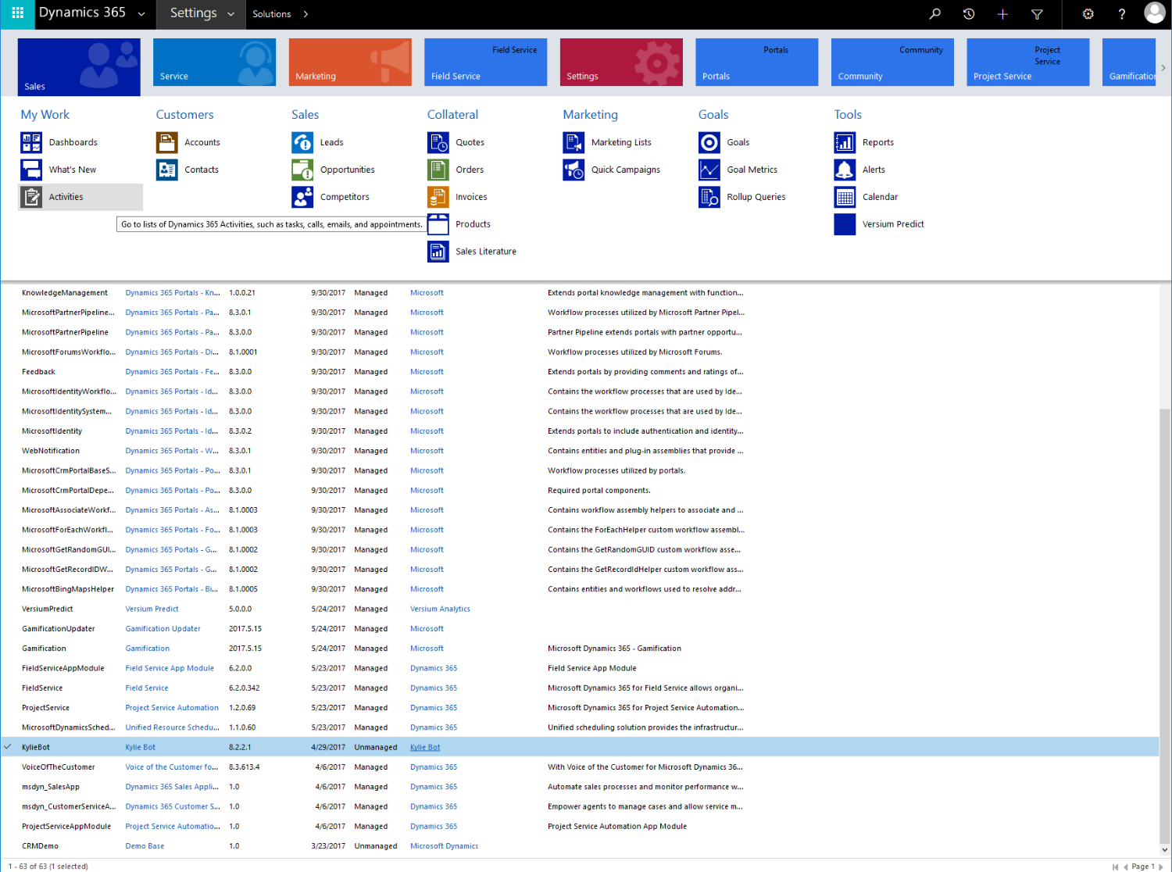Open recently viewed history icon

969,14
